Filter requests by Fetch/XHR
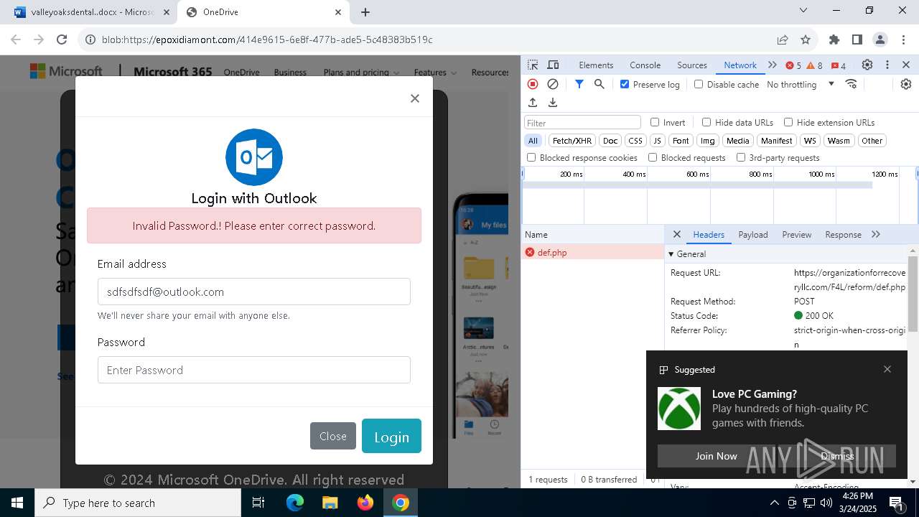This screenshot has width=919, height=517. click(572, 141)
